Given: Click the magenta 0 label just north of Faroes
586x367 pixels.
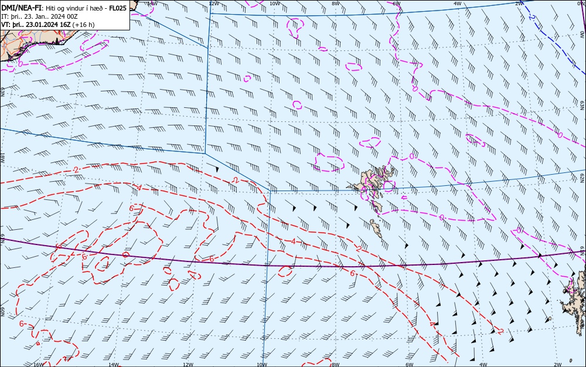Looking at the screenshot, I should click(x=411, y=156).
